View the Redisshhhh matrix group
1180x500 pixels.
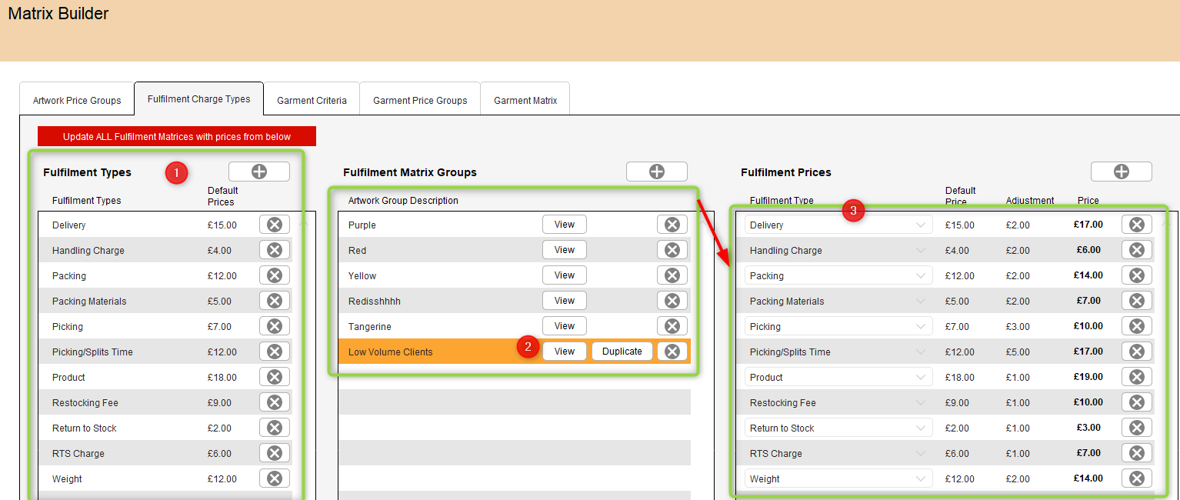point(565,301)
